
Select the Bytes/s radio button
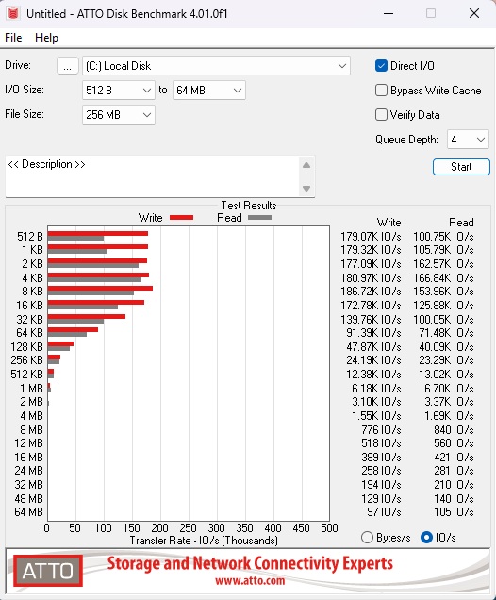367,537
